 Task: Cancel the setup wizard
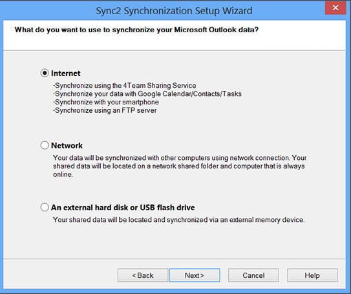[x=253, y=275]
